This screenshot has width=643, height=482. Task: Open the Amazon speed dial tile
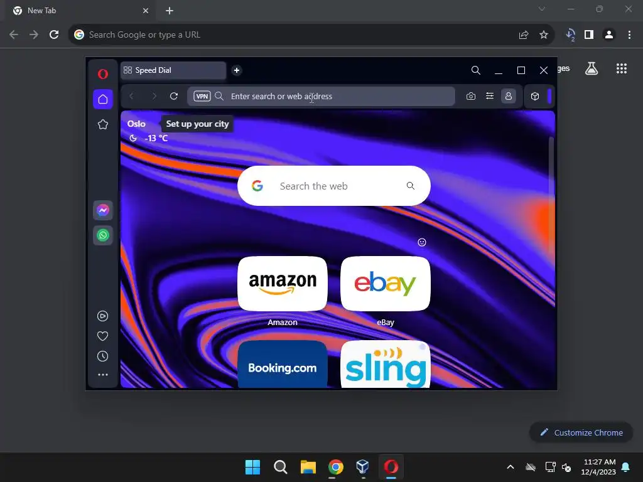click(283, 284)
